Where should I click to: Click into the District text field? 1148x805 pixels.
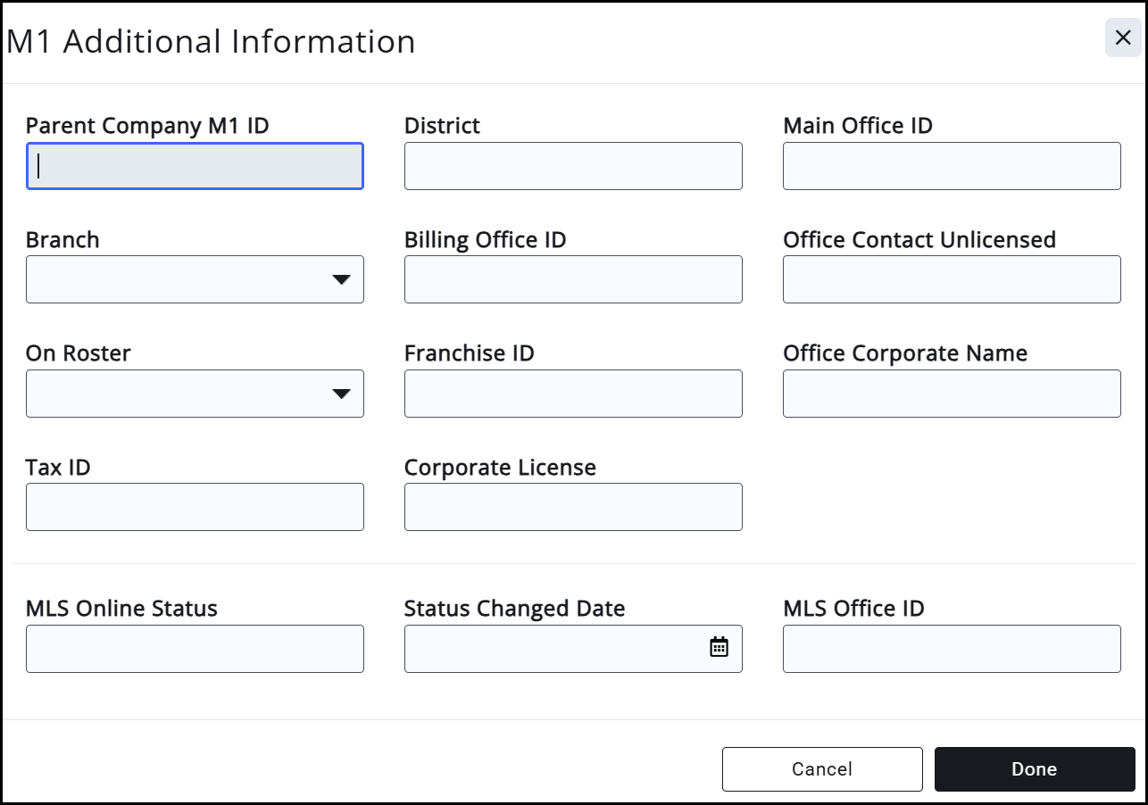coord(572,167)
